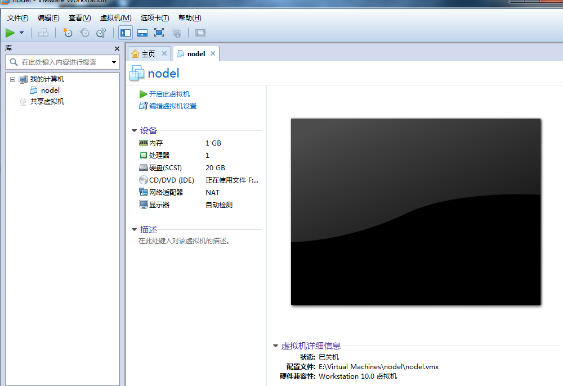Click the Workstation 10.0 虚拟机 compatibility text
The height and width of the screenshot is (386, 563).
pos(358,376)
